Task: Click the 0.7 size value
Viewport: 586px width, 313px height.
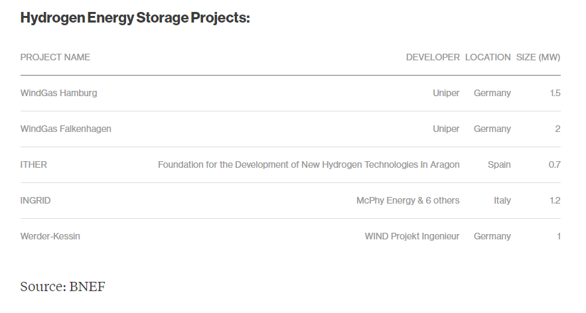Action: coord(554,164)
